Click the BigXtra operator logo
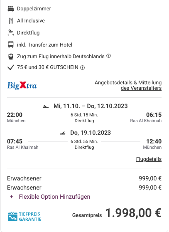 click(22, 86)
